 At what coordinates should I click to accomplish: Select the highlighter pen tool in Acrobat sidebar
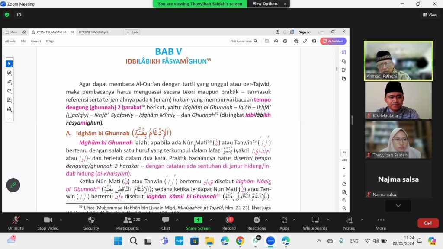click(x=10, y=82)
